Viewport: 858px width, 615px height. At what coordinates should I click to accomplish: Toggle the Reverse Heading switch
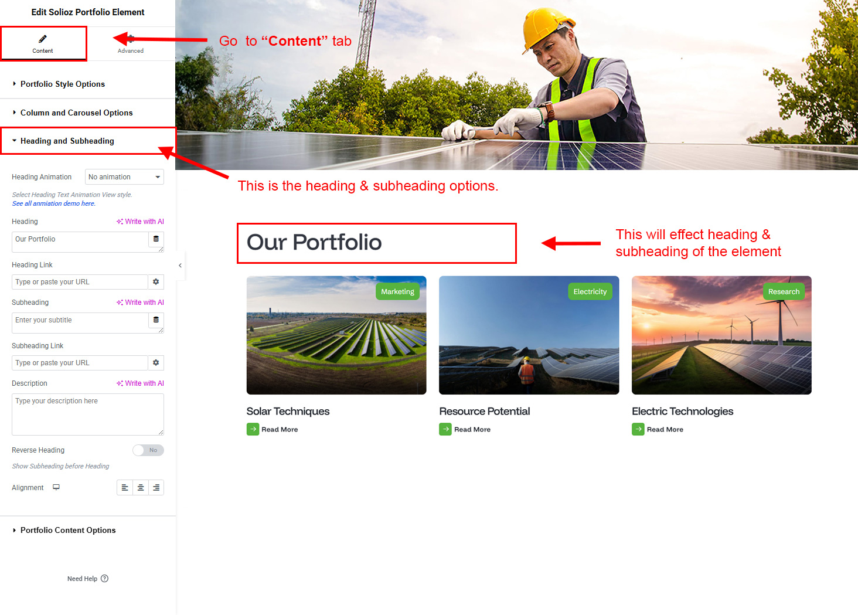point(148,450)
